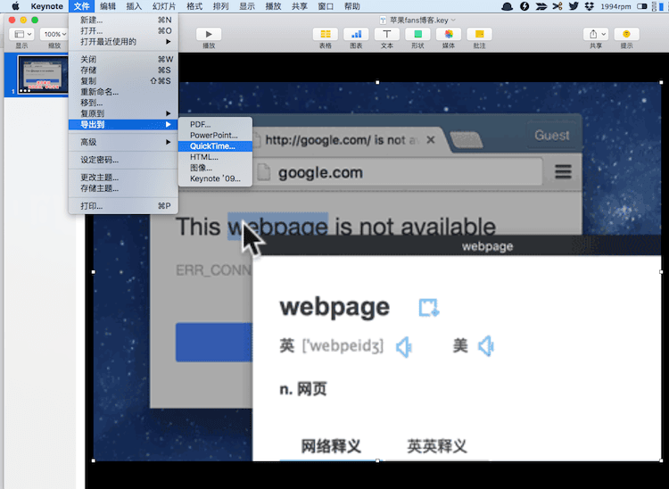Choose 新建... from the file menu
Image resolution: width=669 pixels, height=489 pixels.
(x=123, y=20)
